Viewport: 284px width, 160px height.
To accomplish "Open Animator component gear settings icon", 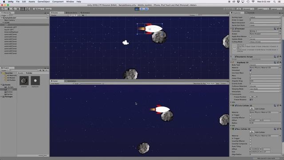I will [x=280, y=28].
